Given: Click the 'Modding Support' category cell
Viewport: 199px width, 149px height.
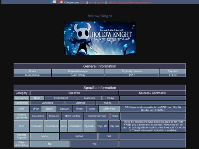Looking at the screenshot, I should click(x=21, y=136).
